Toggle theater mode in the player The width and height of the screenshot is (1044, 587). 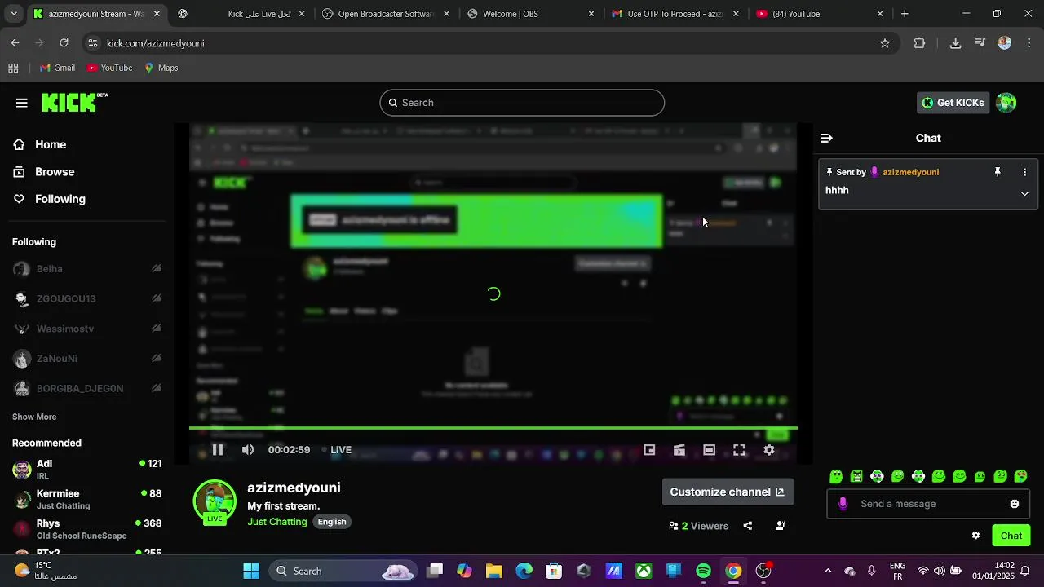point(710,450)
